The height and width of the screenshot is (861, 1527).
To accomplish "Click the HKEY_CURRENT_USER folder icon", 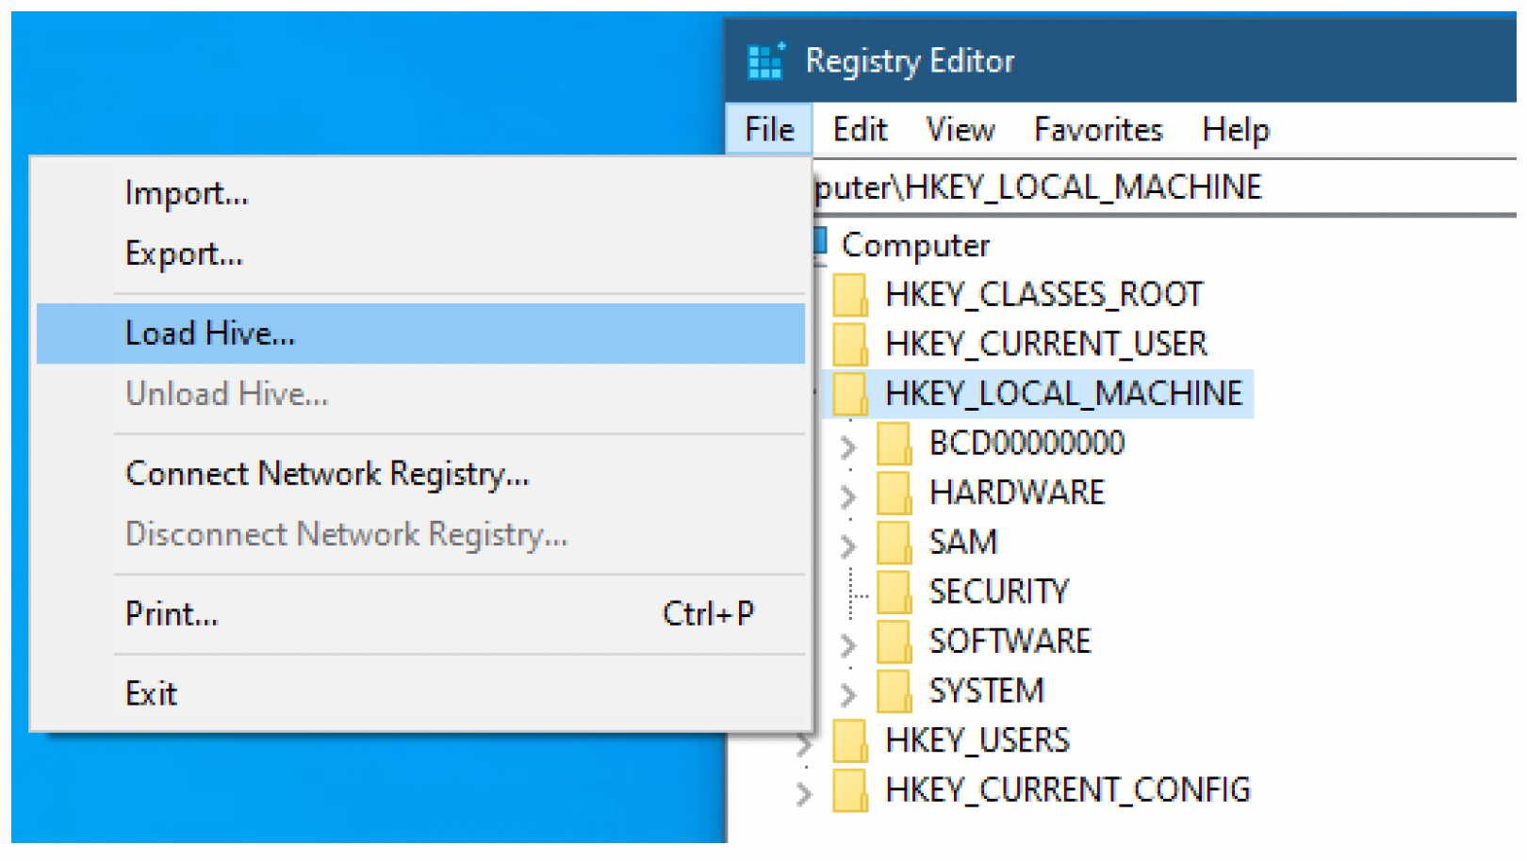I will point(850,345).
